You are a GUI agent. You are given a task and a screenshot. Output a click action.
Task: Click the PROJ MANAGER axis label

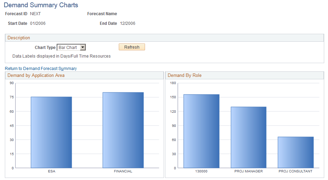(249, 171)
